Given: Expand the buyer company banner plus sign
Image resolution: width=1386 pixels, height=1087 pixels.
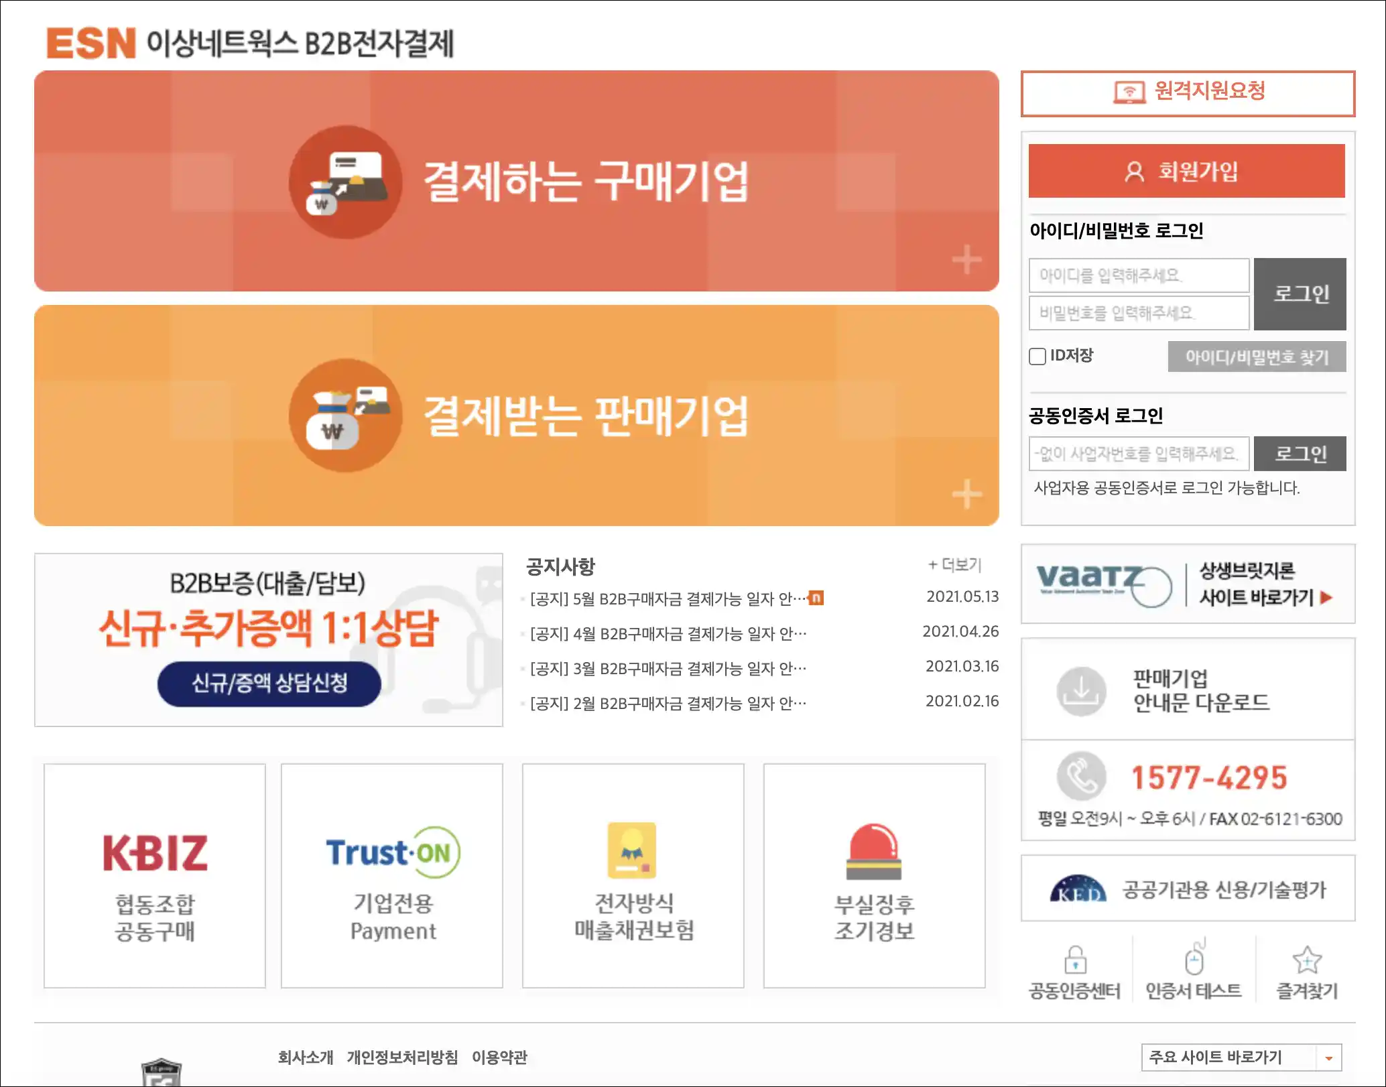Looking at the screenshot, I should [966, 259].
